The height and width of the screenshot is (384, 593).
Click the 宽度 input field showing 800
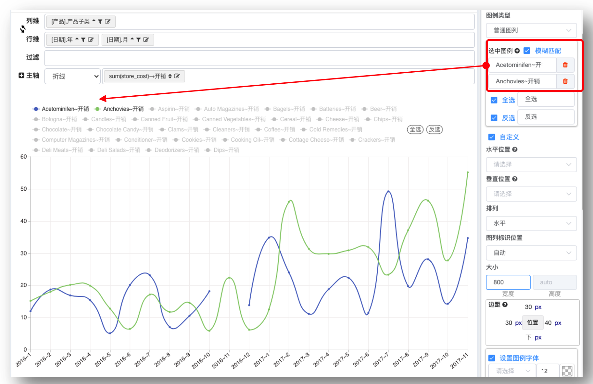[508, 282]
